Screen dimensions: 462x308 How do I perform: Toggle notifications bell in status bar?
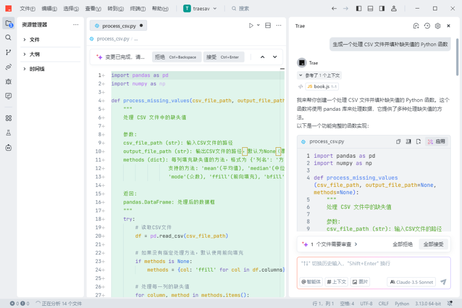coord(450,303)
